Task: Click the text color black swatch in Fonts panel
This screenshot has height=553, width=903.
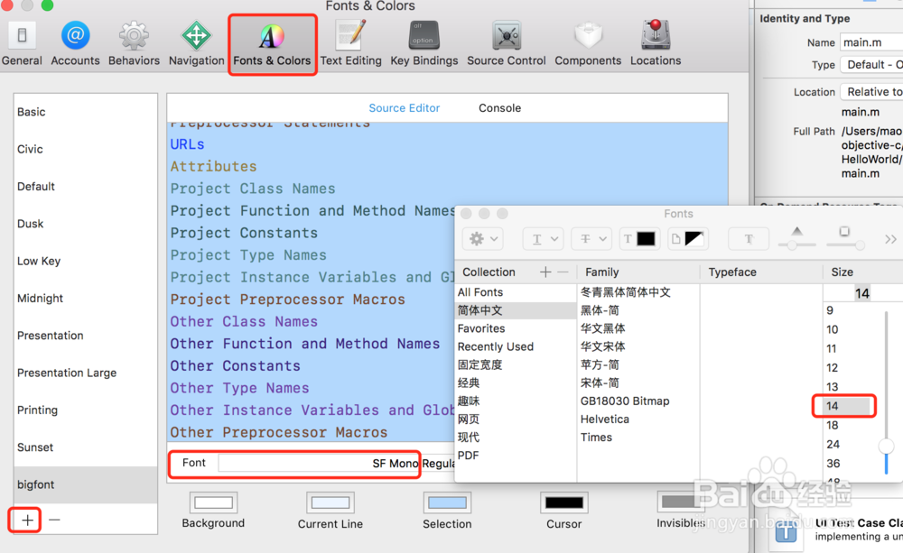Action: pyautogui.click(x=646, y=239)
